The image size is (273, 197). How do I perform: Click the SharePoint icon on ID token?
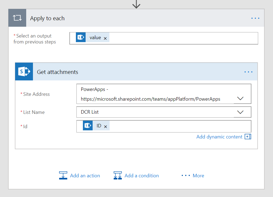(88, 126)
